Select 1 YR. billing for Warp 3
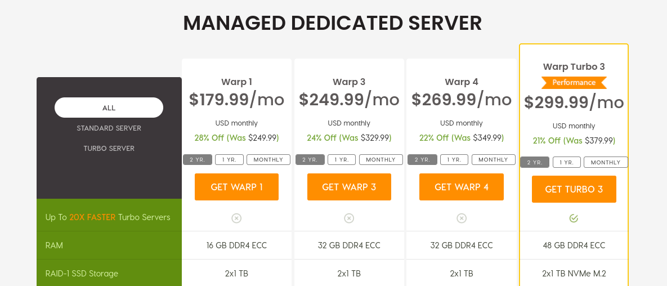Screen dimensions: 667x286 click(342, 160)
